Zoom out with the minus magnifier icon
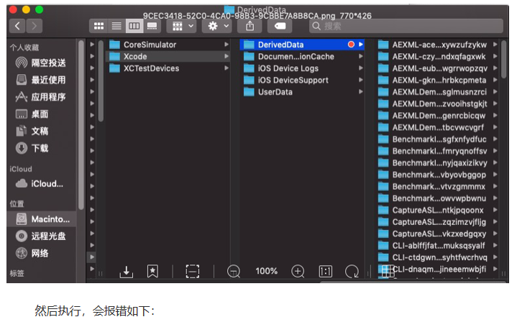 coord(234,272)
